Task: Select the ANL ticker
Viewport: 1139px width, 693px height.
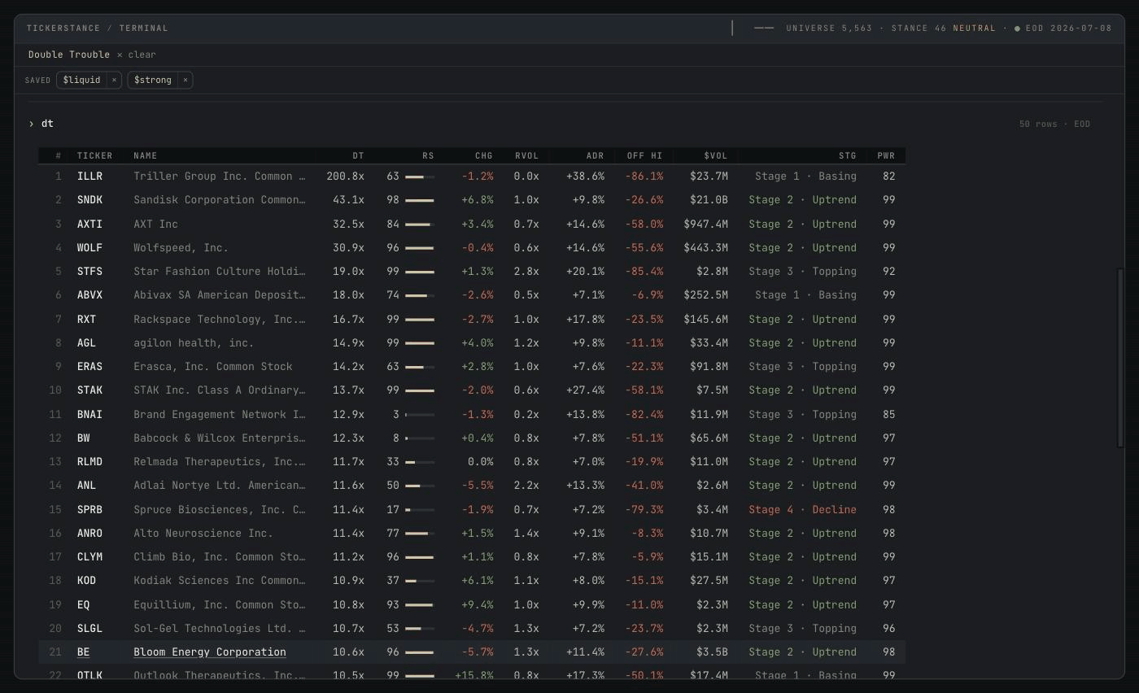Action: [86, 485]
